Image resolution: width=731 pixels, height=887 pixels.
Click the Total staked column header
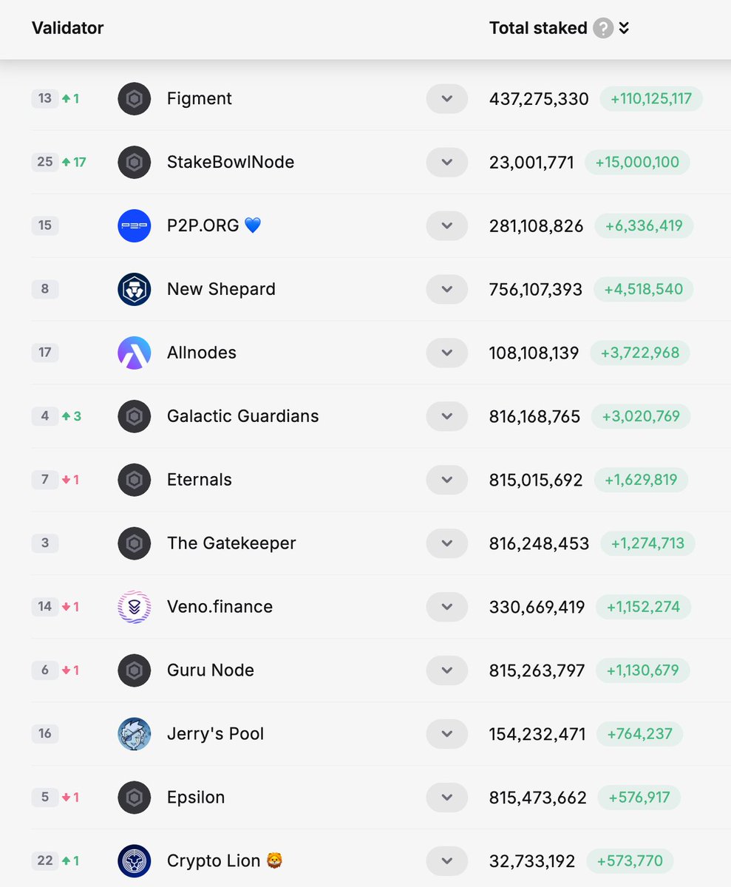(x=538, y=28)
